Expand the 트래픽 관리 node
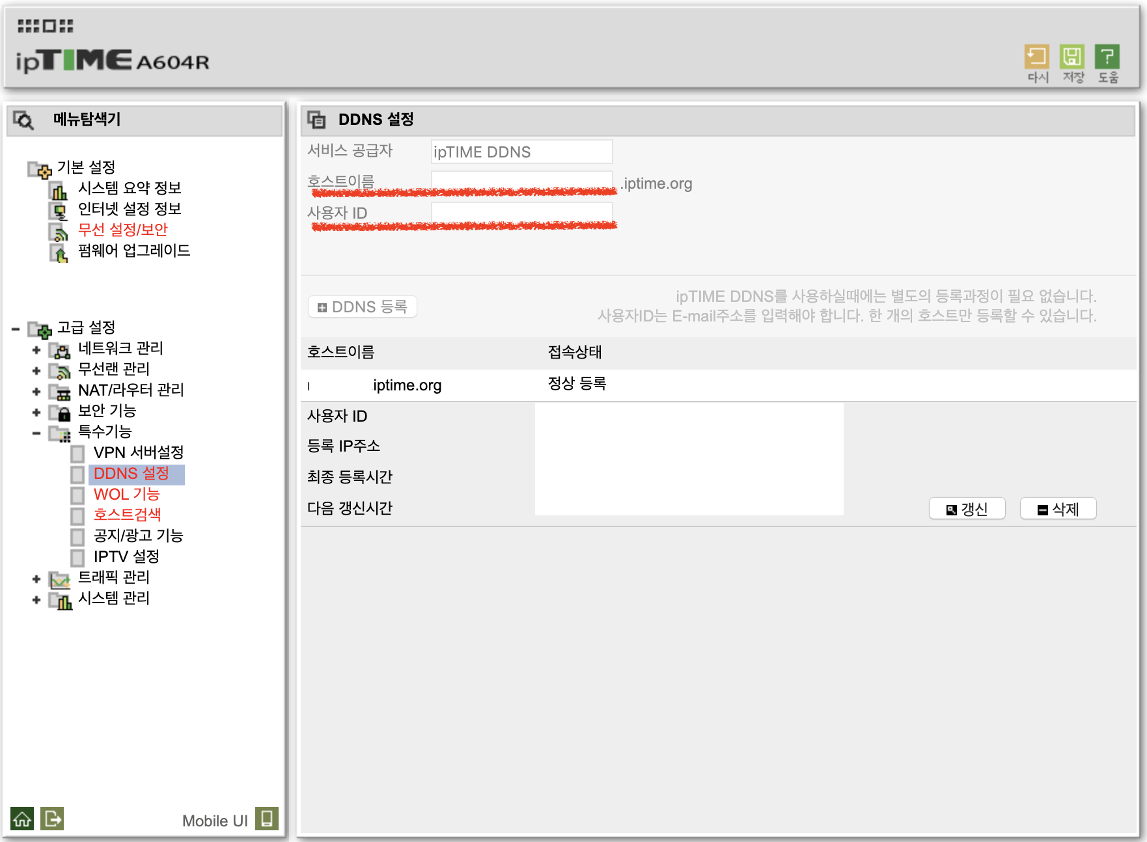The image size is (1147, 842). point(36,579)
